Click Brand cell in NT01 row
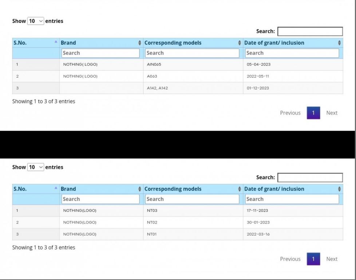 [x=101, y=234]
